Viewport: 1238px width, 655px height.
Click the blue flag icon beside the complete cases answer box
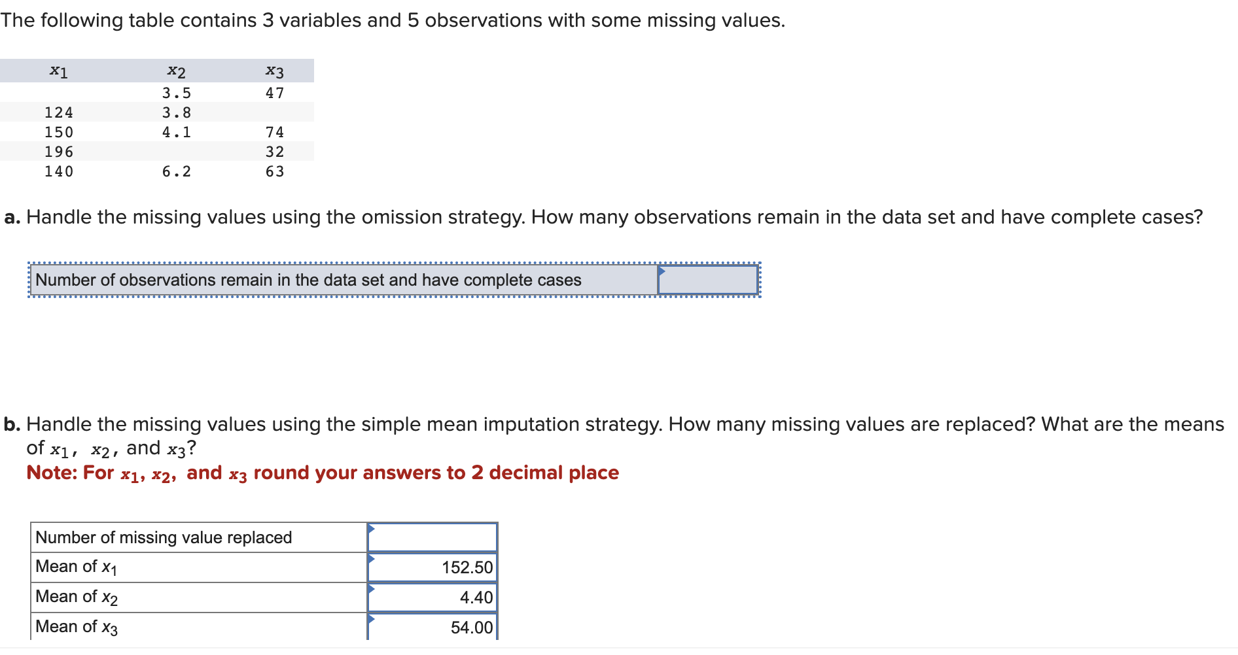coord(662,273)
